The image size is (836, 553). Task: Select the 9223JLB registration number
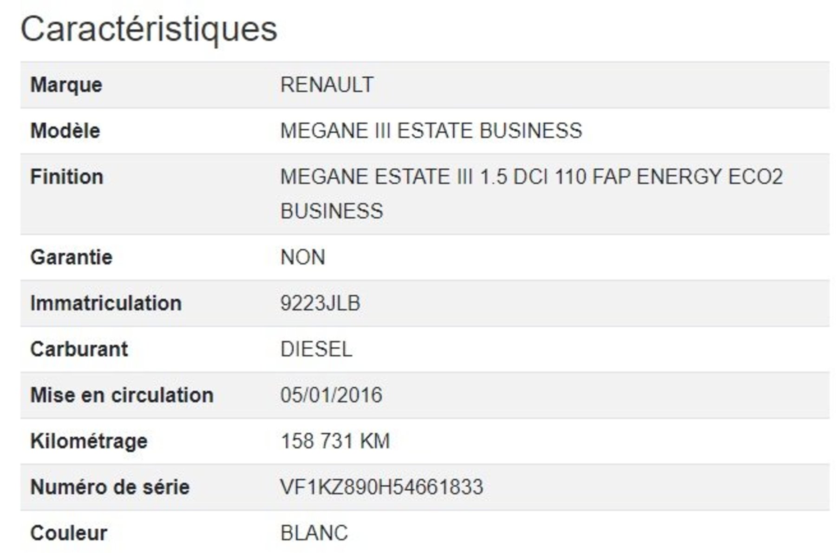pyautogui.click(x=320, y=303)
